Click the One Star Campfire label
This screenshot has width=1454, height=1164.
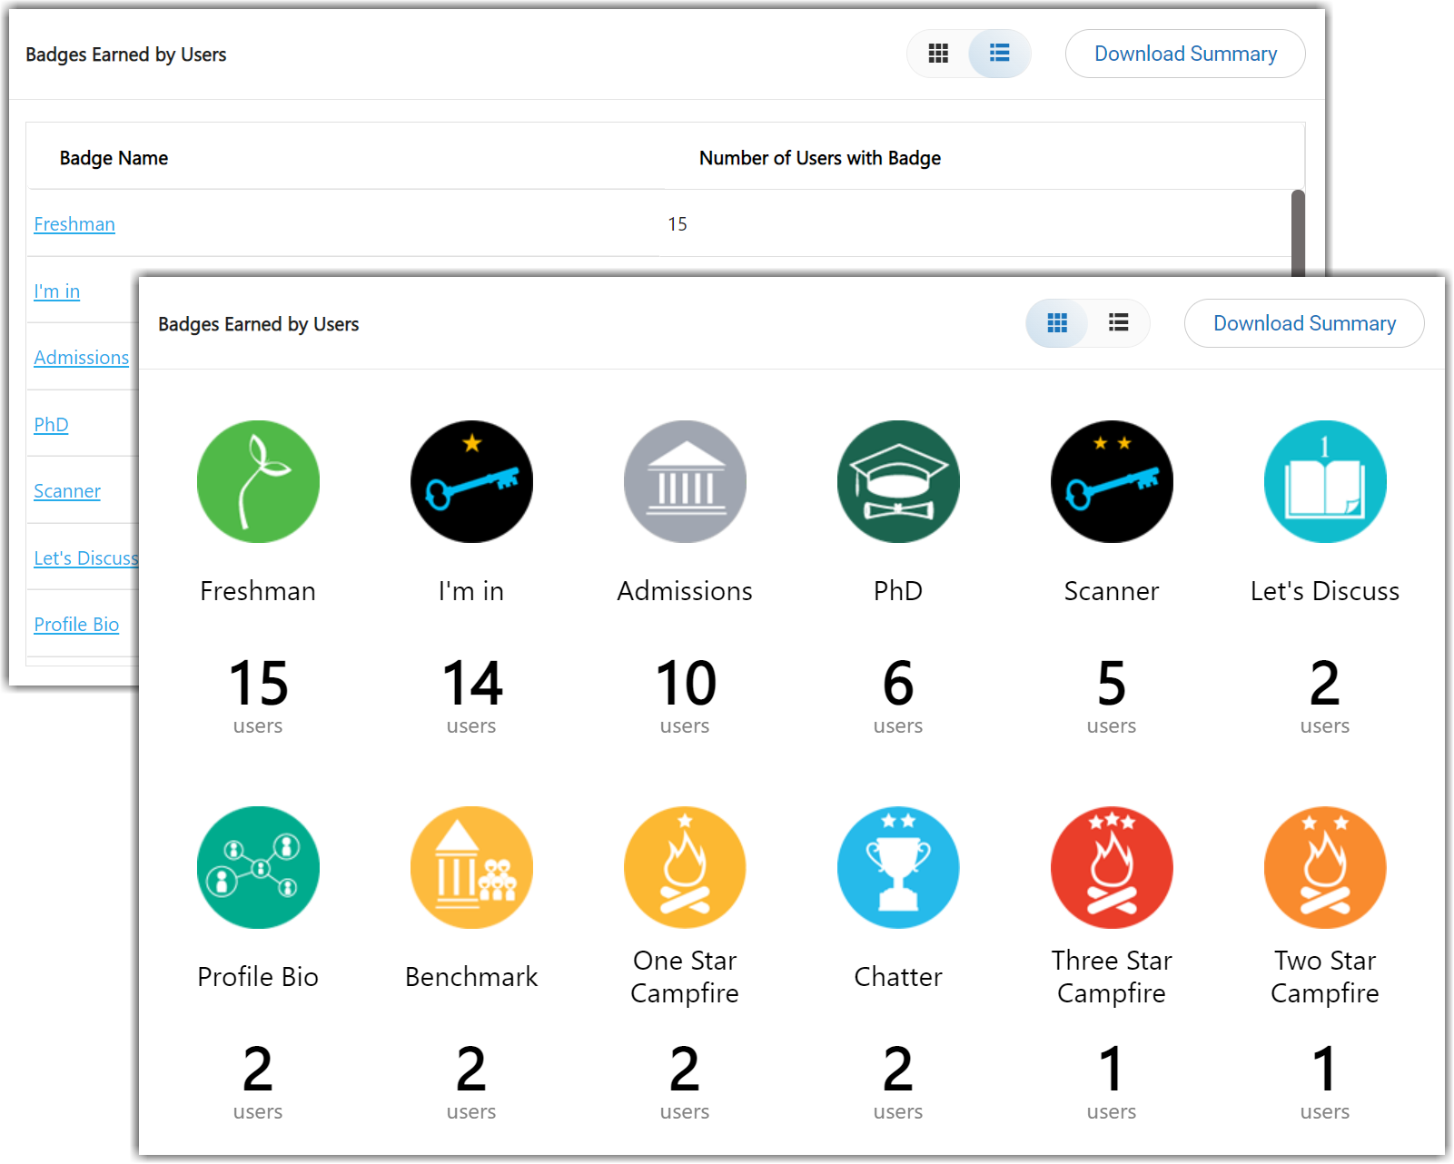coord(685,977)
